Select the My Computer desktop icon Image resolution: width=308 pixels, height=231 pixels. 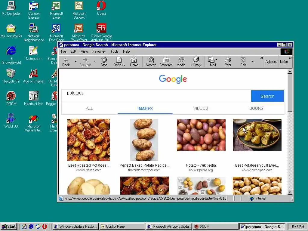[11, 8]
